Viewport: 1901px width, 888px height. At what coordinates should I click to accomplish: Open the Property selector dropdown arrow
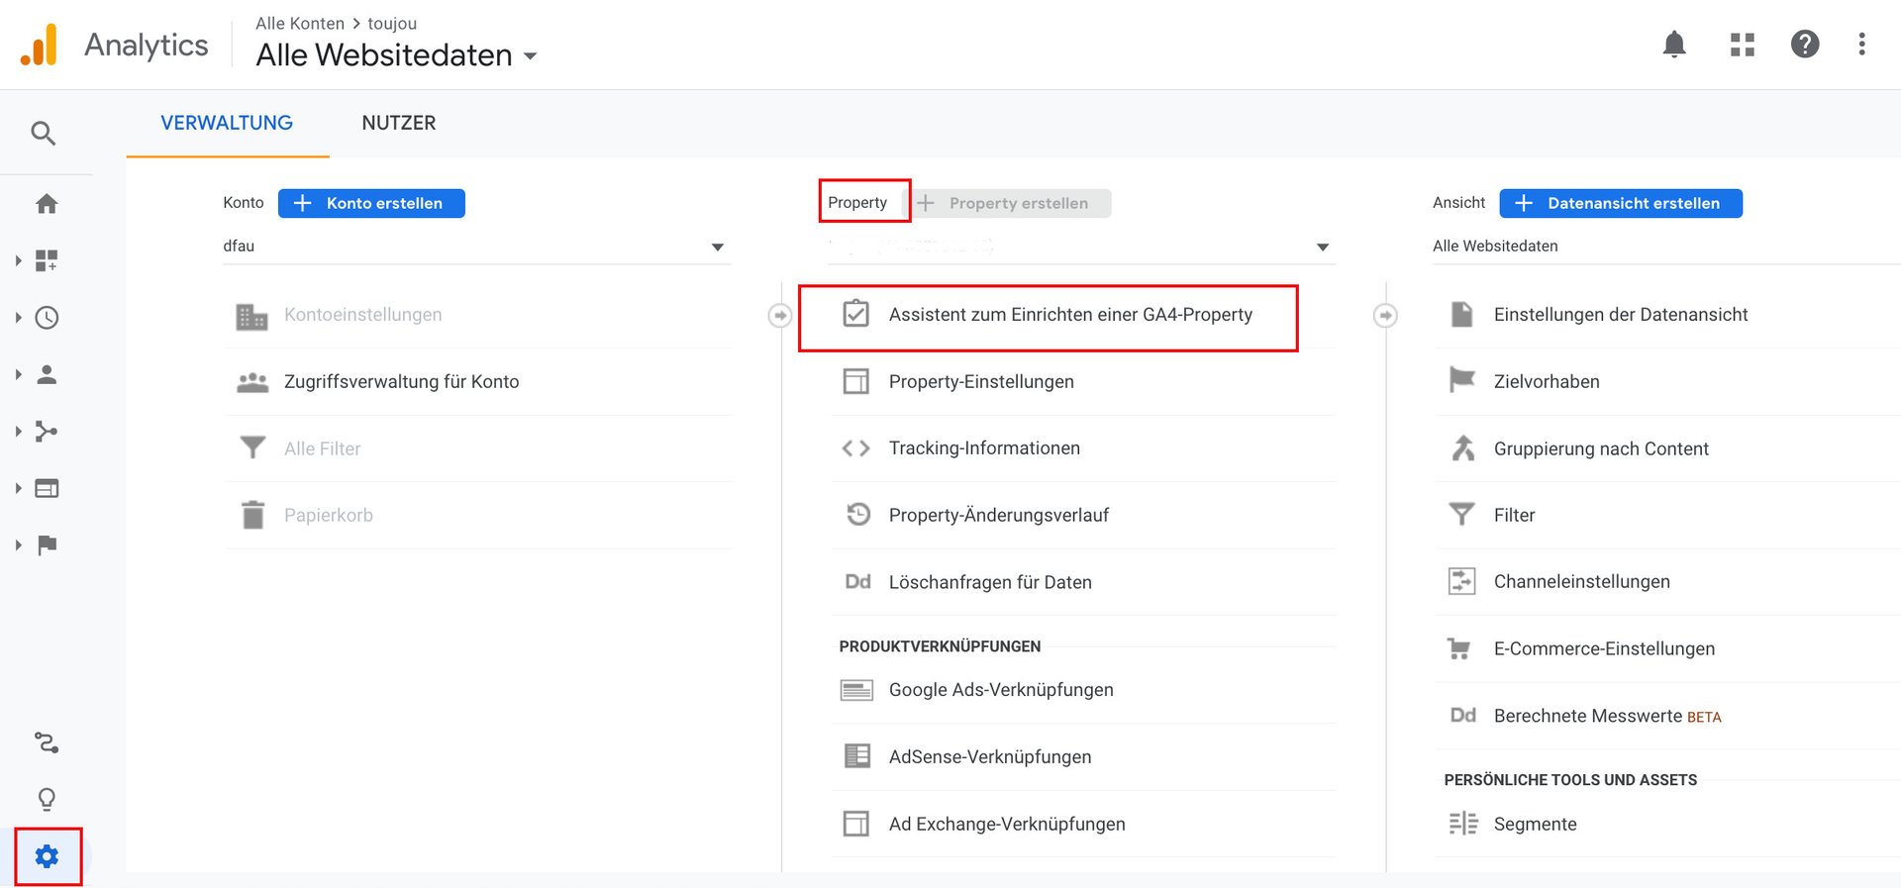pyautogui.click(x=1322, y=247)
